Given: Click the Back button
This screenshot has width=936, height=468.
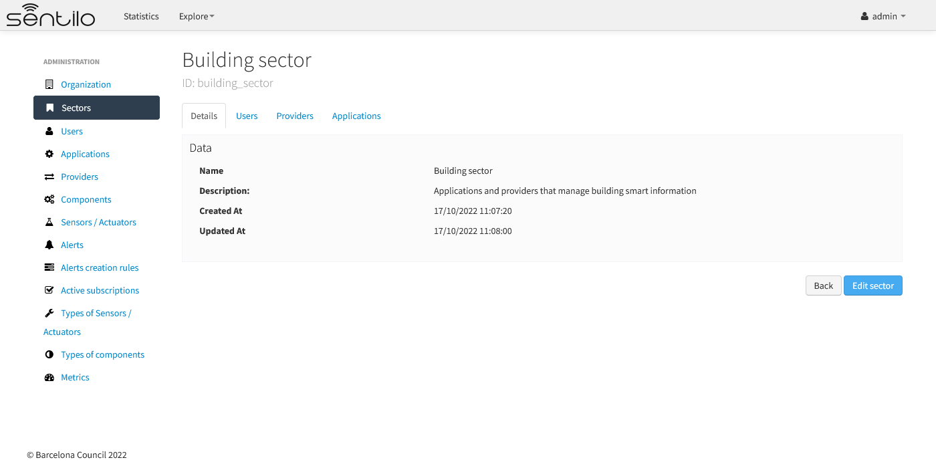Looking at the screenshot, I should click(823, 285).
